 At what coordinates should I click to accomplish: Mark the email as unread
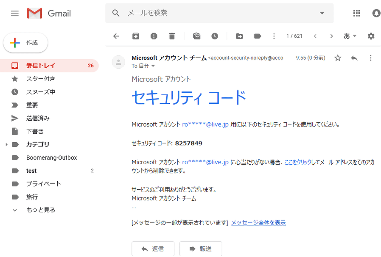pyautogui.click(x=196, y=36)
